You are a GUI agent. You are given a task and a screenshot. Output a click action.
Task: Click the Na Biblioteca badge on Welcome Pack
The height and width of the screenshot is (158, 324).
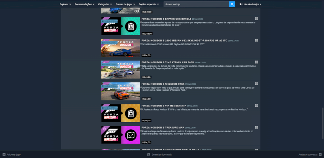109,86
